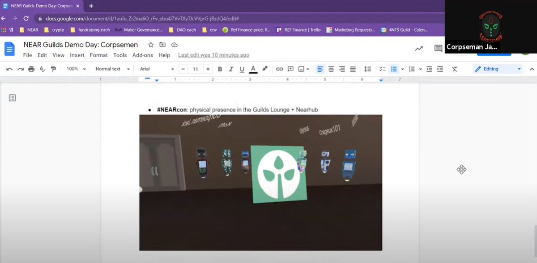537x263 pixels.
Task: Increase font size with the plus button
Action: [x=208, y=69]
